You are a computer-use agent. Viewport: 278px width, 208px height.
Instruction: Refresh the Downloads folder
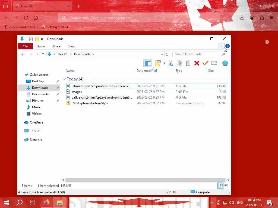tap(167, 54)
